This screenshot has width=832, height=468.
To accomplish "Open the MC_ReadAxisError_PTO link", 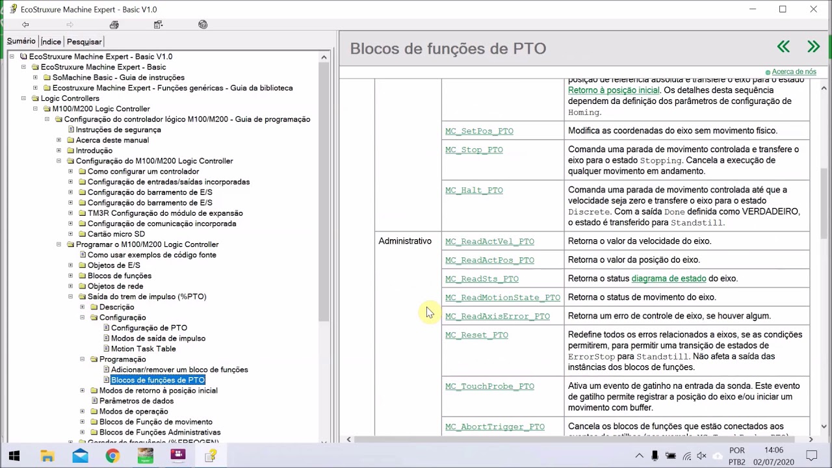I will (x=497, y=317).
